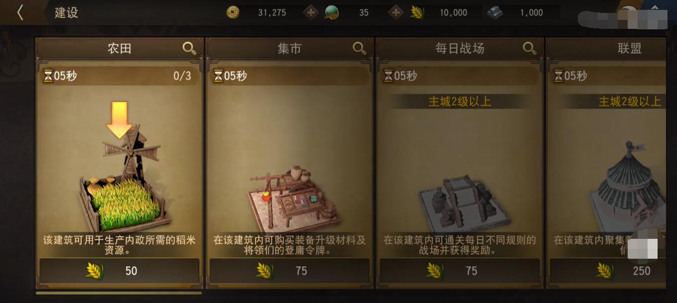The image size is (677, 303).
Task: Click the rice resource icon in top bar
Action: click(x=417, y=12)
